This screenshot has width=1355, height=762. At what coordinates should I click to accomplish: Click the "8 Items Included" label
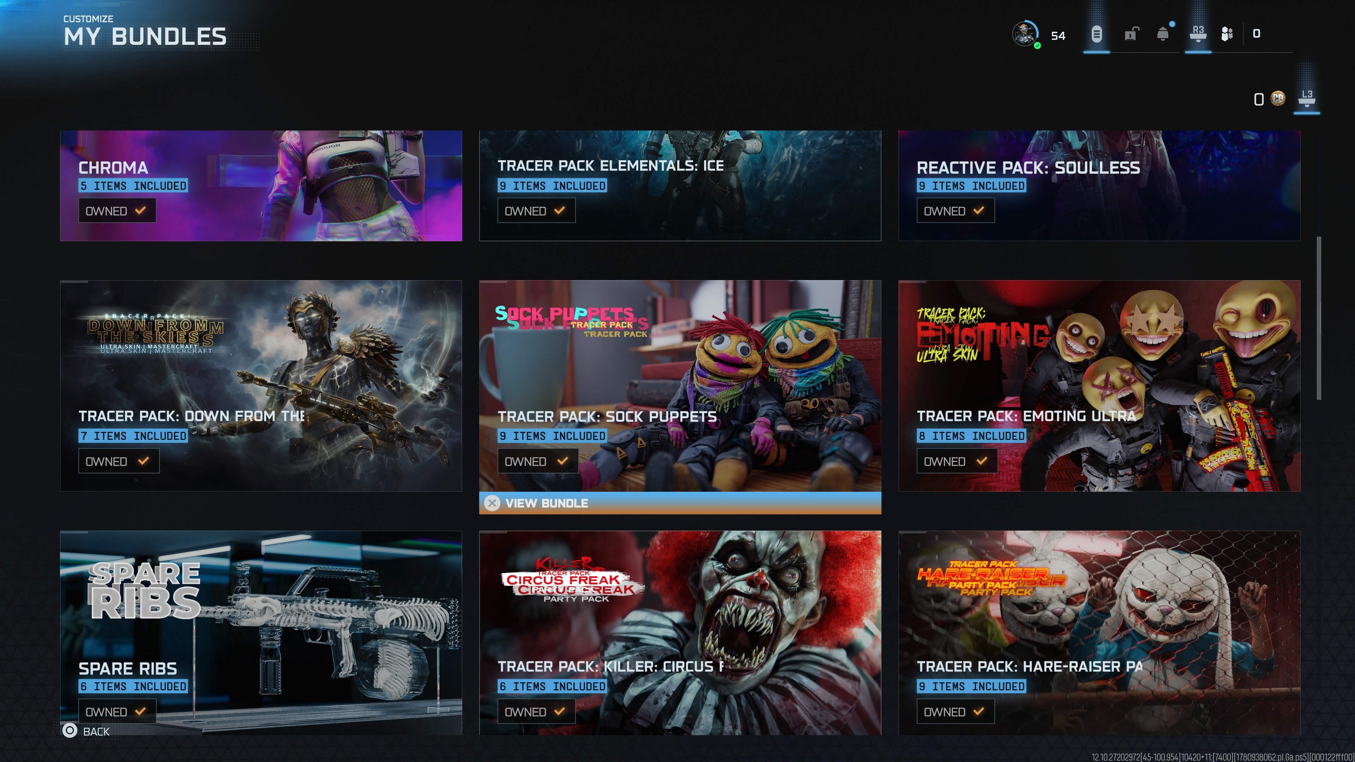point(971,436)
